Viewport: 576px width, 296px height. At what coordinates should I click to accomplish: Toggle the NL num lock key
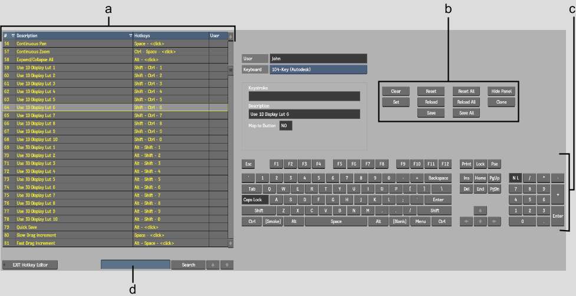tap(515, 178)
